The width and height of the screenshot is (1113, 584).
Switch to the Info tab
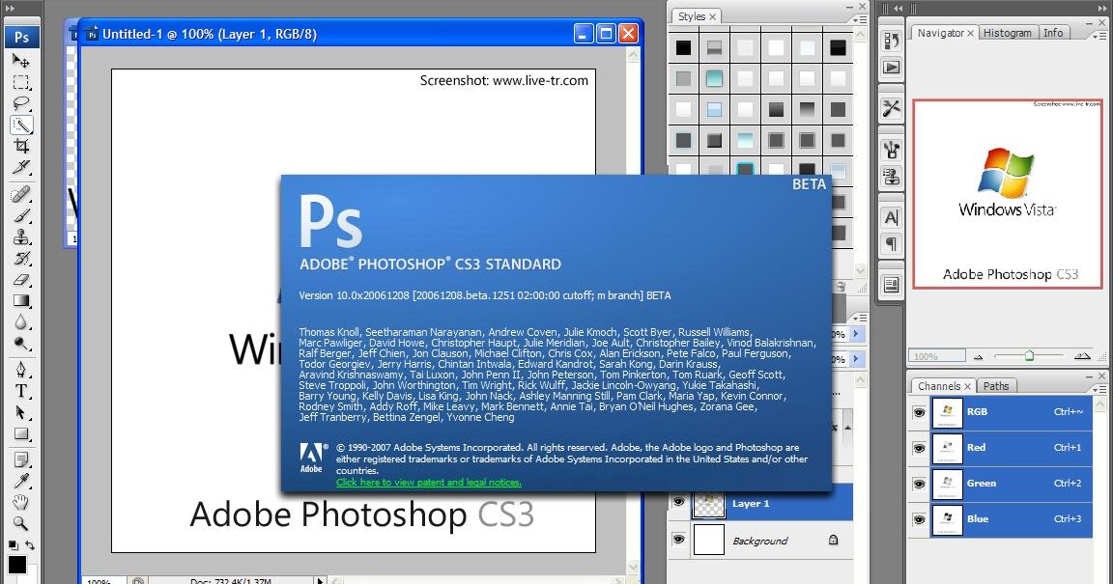tap(1053, 33)
